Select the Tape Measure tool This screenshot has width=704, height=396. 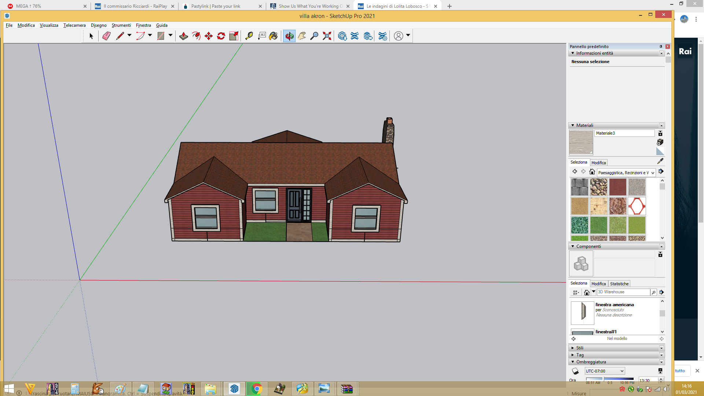tap(249, 36)
